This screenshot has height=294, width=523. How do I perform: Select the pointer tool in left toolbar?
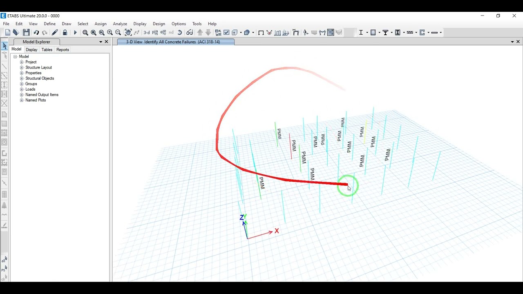[x=4, y=46]
